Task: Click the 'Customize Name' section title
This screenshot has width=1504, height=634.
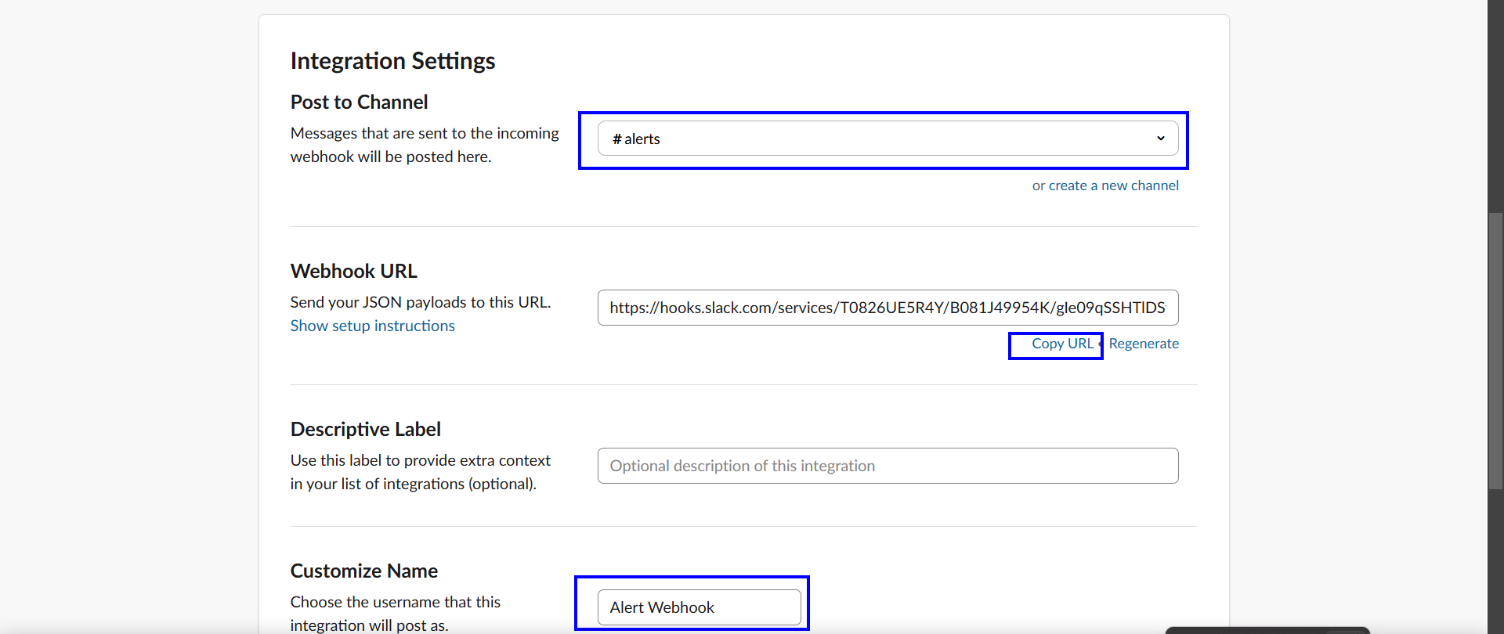Action: (363, 571)
